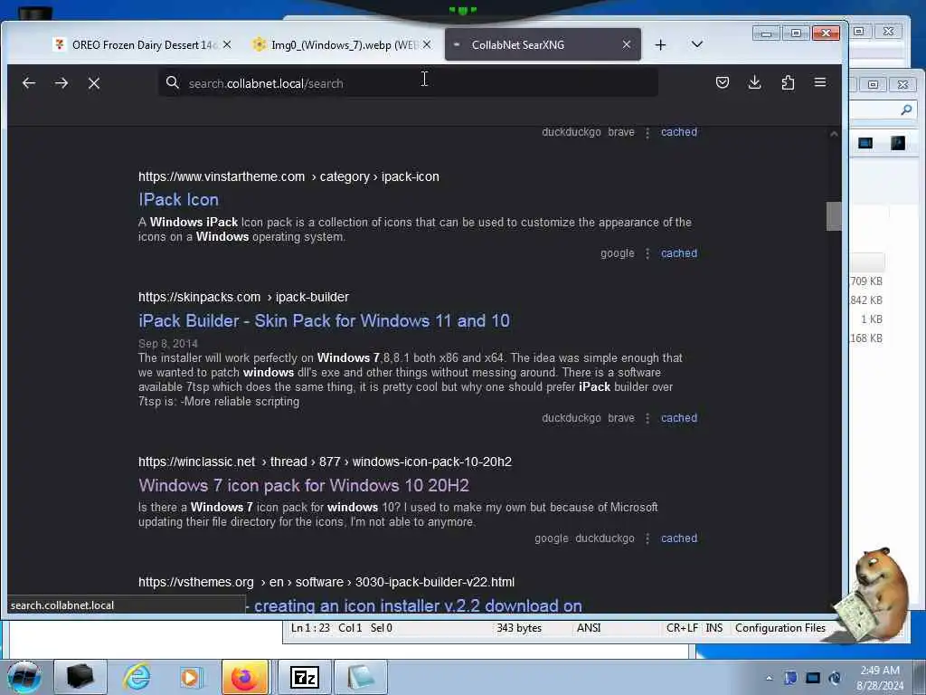Viewport: 926px width, 695px height.
Task: Select the 168 KB file row in Explorer
Action: 867,338
